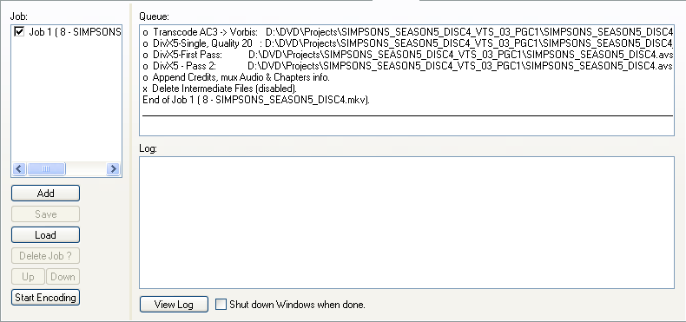The width and height of the screenshot is (686, 322).
Task: Click the Save button
Action: click(45, 214)
